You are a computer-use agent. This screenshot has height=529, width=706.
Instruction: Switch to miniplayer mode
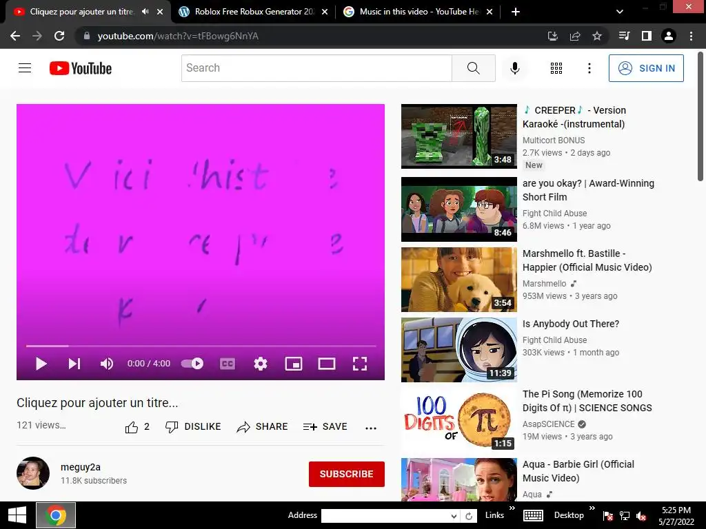294,364
